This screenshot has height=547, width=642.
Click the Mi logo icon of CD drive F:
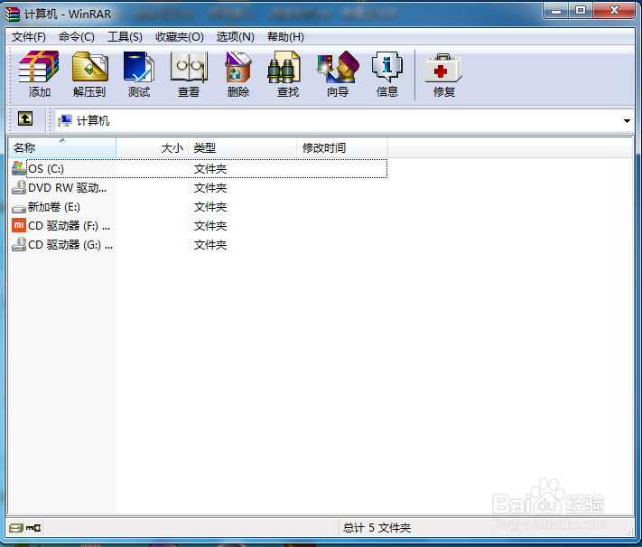[x=19, y=225]
